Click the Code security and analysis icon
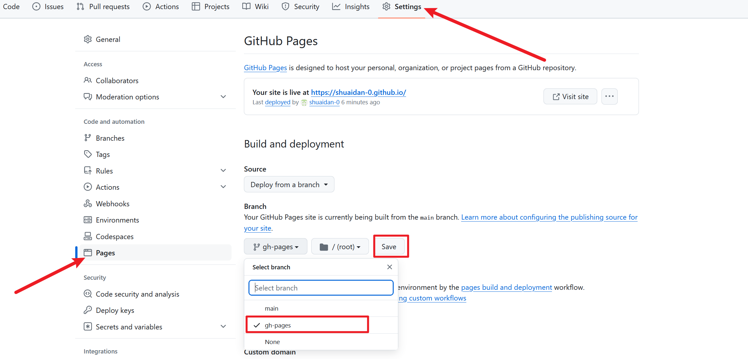This screenshot has height=359, width=748. pos(88,294)
